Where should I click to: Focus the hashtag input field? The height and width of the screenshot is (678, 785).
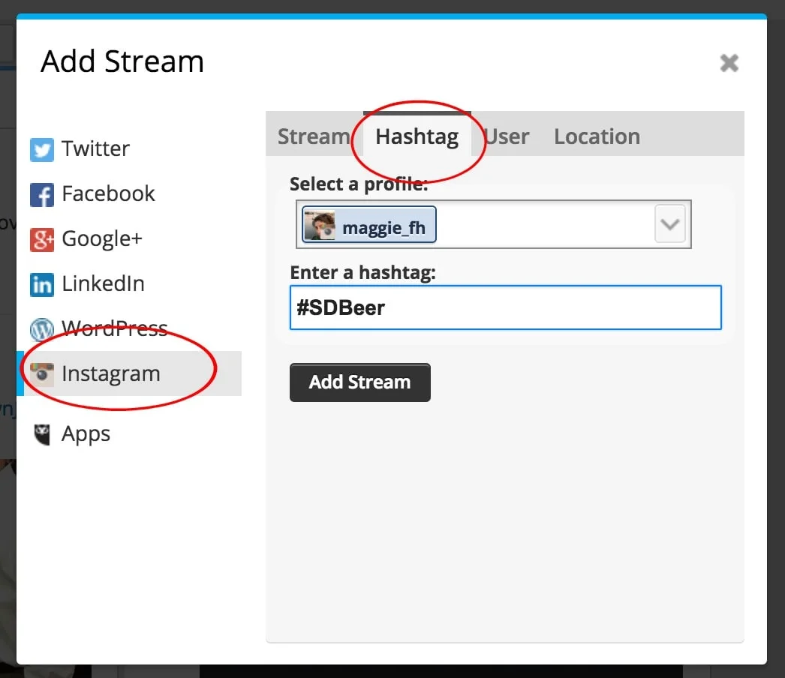click(x=506, y=307)
